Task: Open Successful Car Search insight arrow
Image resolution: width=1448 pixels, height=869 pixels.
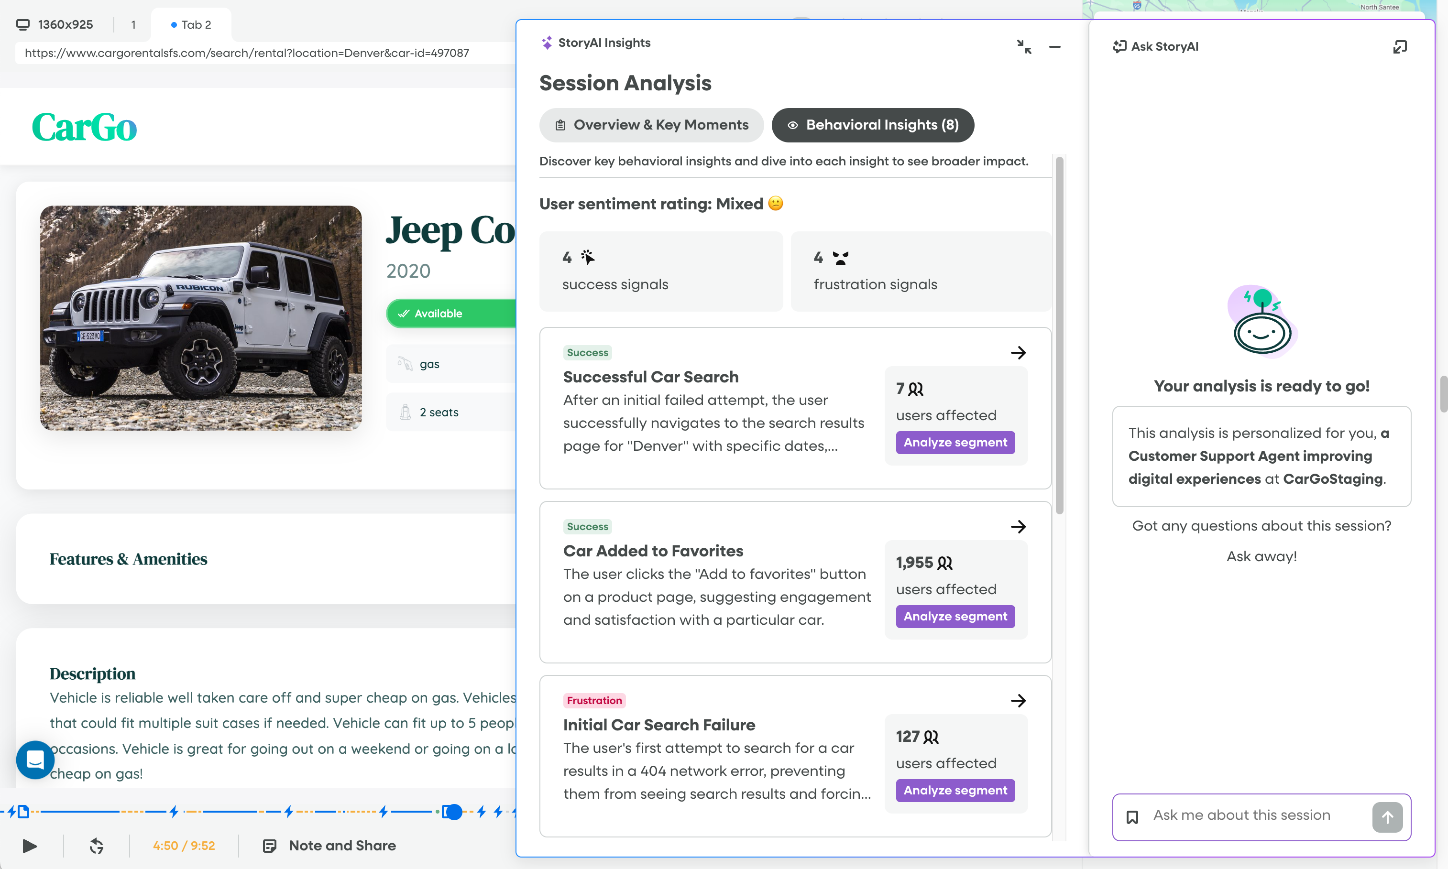Action: (1018, 352)
